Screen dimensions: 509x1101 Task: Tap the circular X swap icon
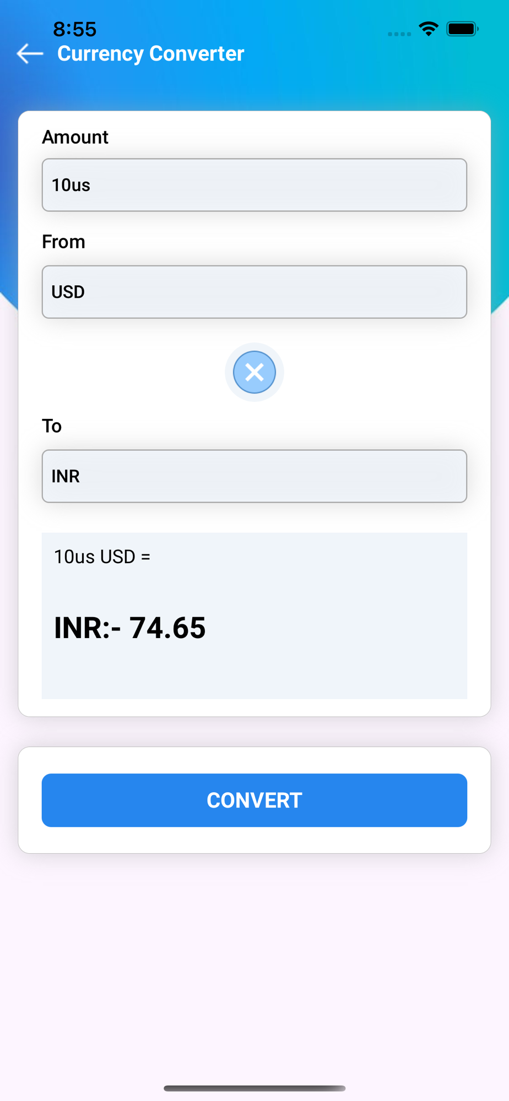[254, 372]
